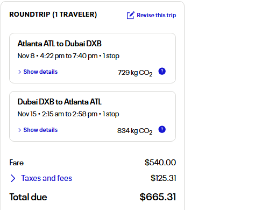Show details for the Nov 15 flight
This screenshot has width=269, height=210.
coord(40,130)
